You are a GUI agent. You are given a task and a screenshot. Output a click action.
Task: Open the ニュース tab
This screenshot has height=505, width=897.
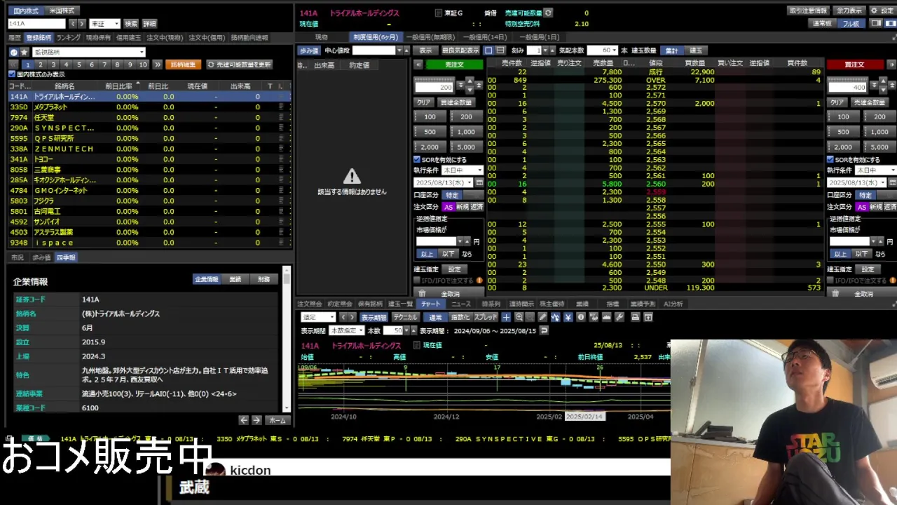[x=460, y=304]
